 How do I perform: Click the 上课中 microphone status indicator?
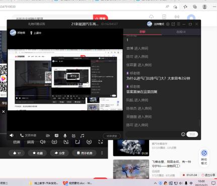(36, 33)
